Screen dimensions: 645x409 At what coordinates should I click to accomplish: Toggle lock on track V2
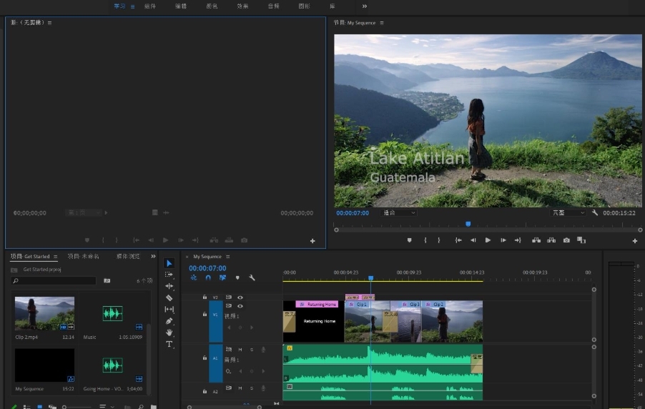[205, 297]
